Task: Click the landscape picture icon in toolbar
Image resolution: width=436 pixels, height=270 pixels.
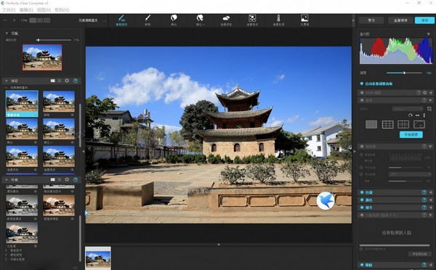Action: (304, 18)
